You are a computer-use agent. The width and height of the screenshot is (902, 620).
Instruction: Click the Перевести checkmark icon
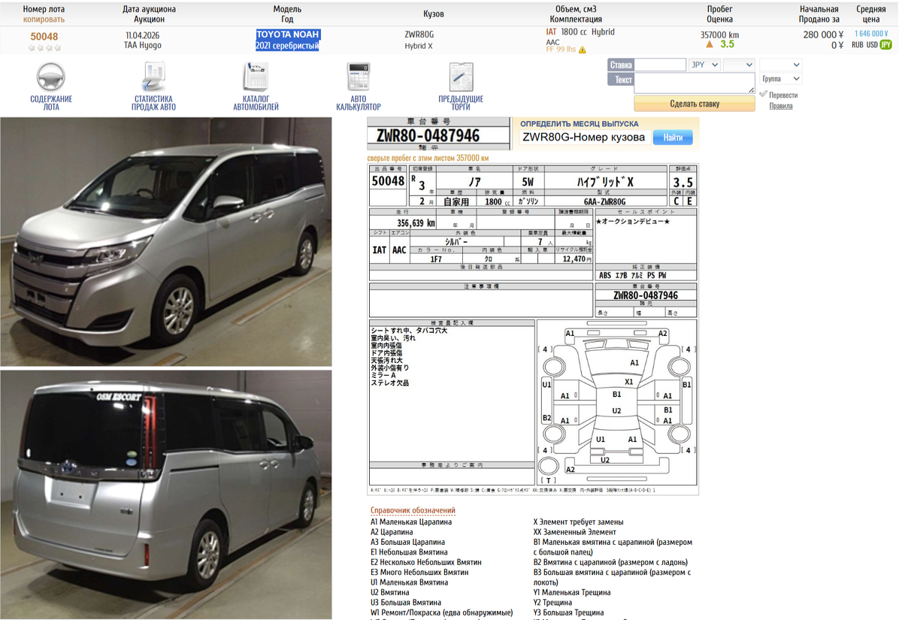[x=763, y=95]
